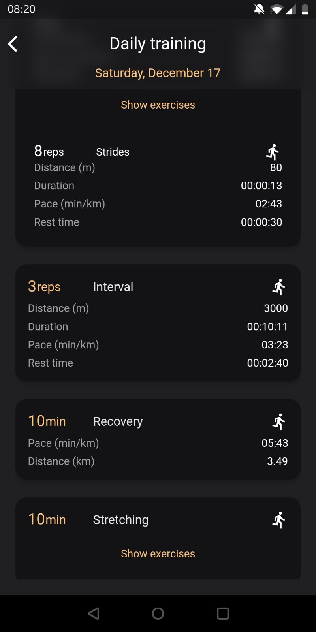This screenshot has width=316, height=632.
Task: Tap the back arrow in the header
Action: pos(13,44)
